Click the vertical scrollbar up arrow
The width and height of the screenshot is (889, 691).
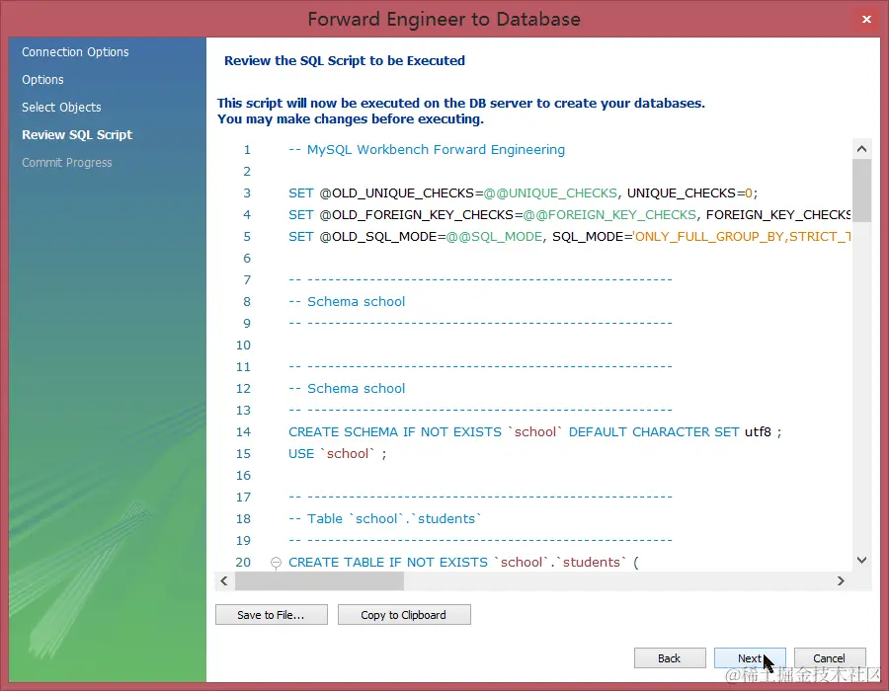tap(861, 149)
